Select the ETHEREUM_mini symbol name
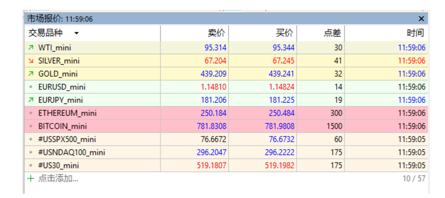 [x=67, y=113]
